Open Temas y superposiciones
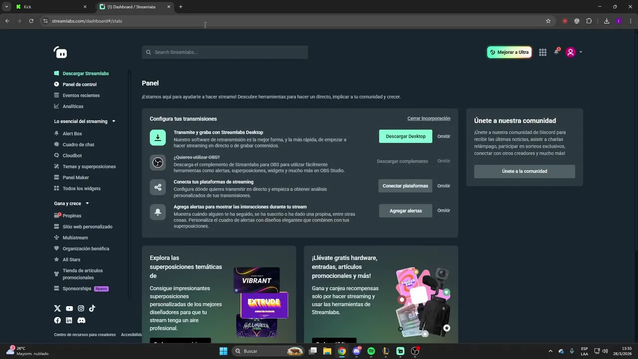This screenshot has width=638, height=359. tap(85, 167)
